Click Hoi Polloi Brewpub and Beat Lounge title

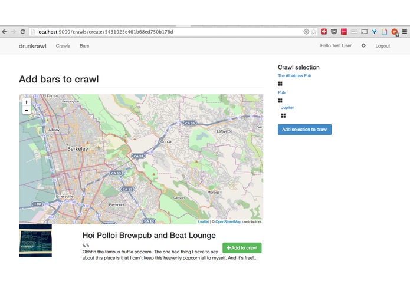point(149,236)
